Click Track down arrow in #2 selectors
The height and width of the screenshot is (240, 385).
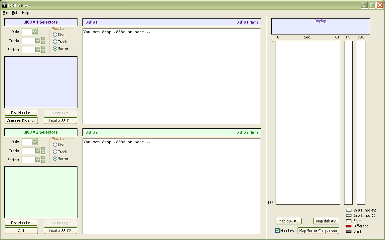coord(43,152)
